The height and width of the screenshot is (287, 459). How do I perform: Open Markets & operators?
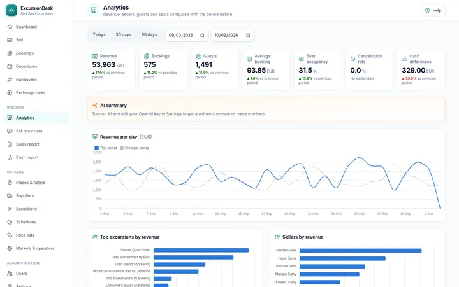click(36, 248)
